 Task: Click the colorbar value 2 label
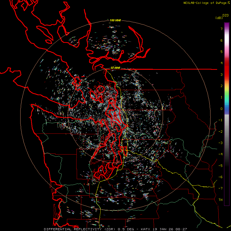point(222,86)
